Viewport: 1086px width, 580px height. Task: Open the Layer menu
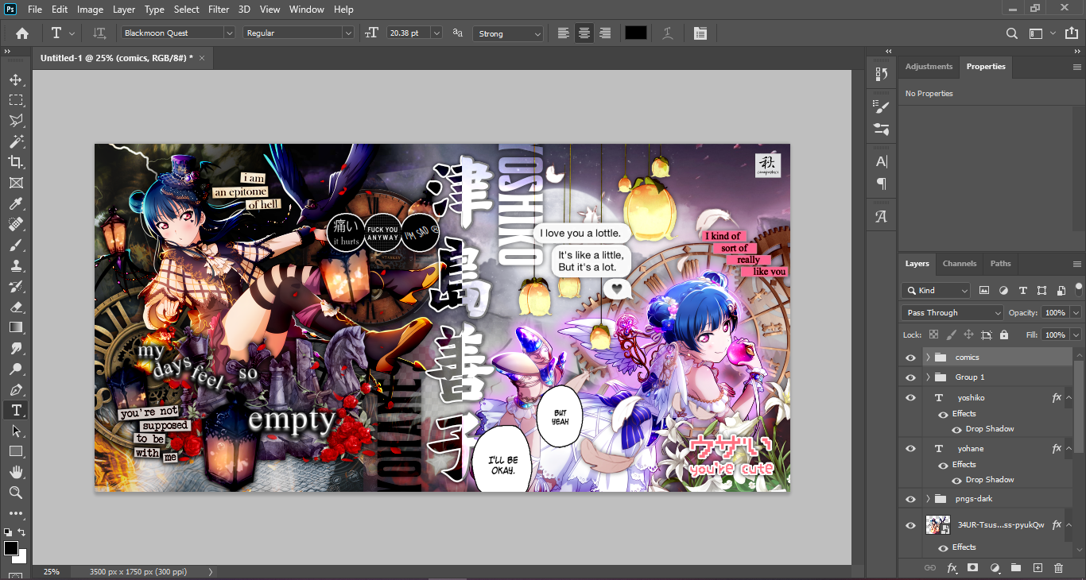124,10
